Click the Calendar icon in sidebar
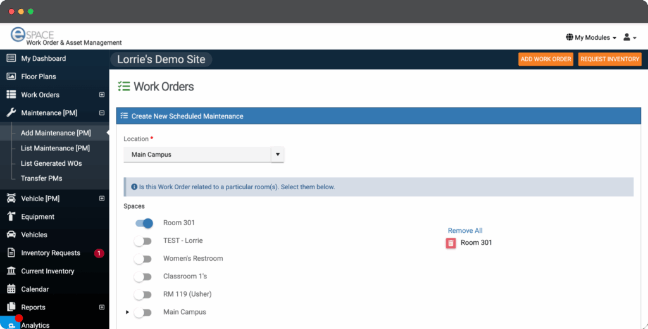 (11, 289)
